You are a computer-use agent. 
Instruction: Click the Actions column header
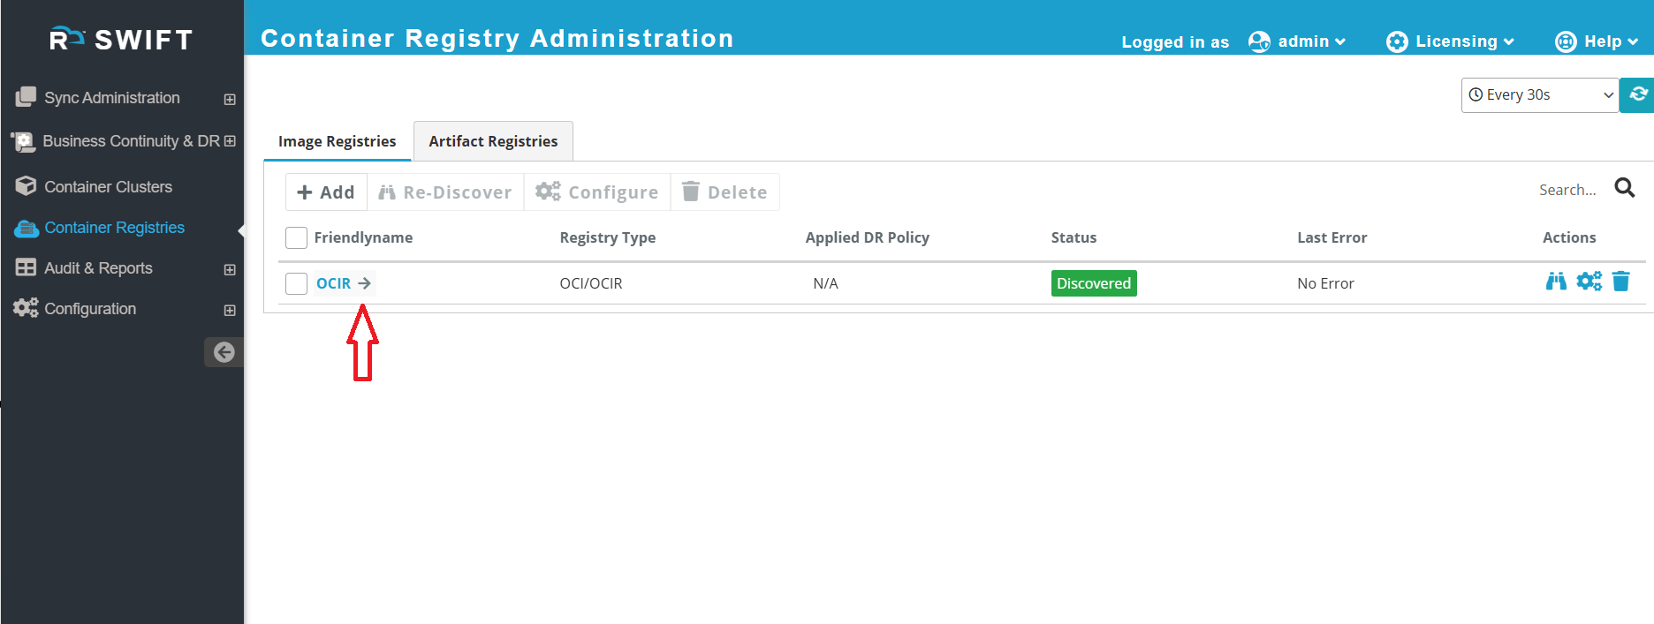tap(1569, 237)
